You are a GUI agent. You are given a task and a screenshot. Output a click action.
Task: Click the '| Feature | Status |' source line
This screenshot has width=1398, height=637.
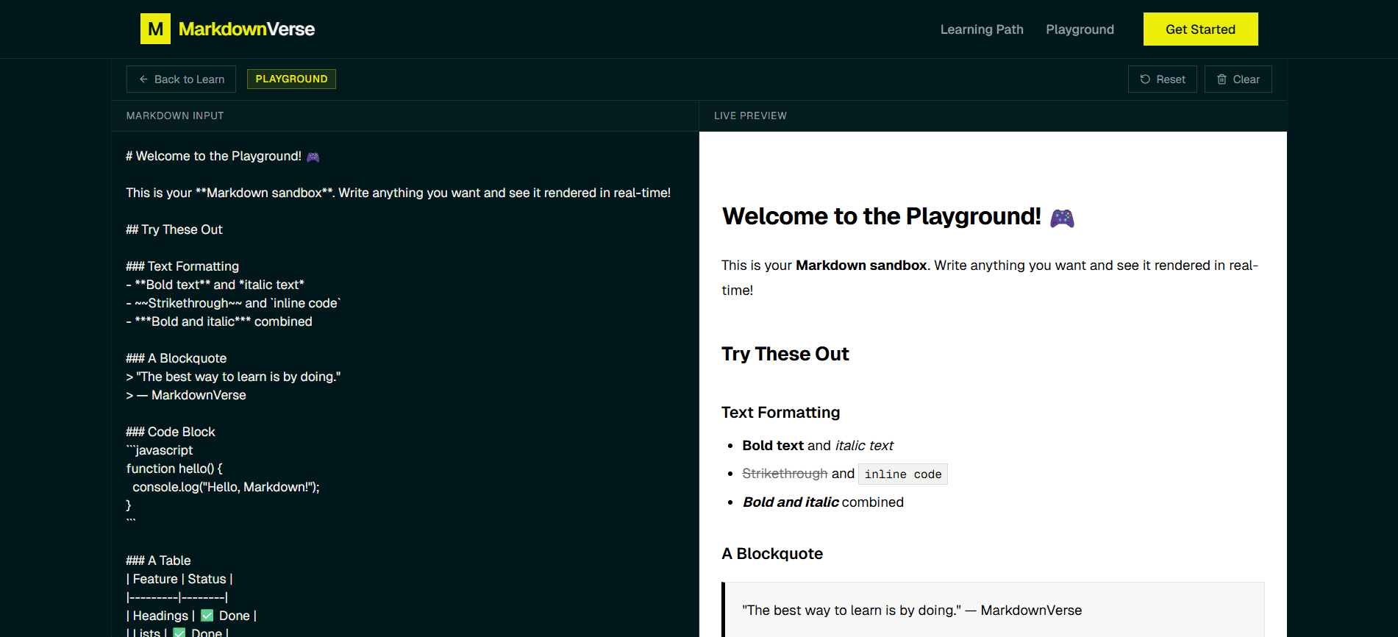[x=179, y=579]
